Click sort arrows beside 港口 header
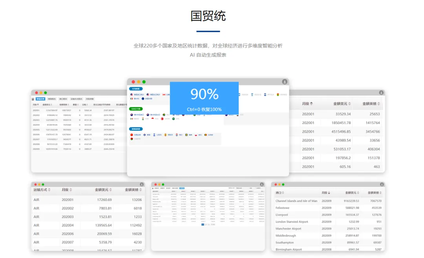 coord(283,193)
